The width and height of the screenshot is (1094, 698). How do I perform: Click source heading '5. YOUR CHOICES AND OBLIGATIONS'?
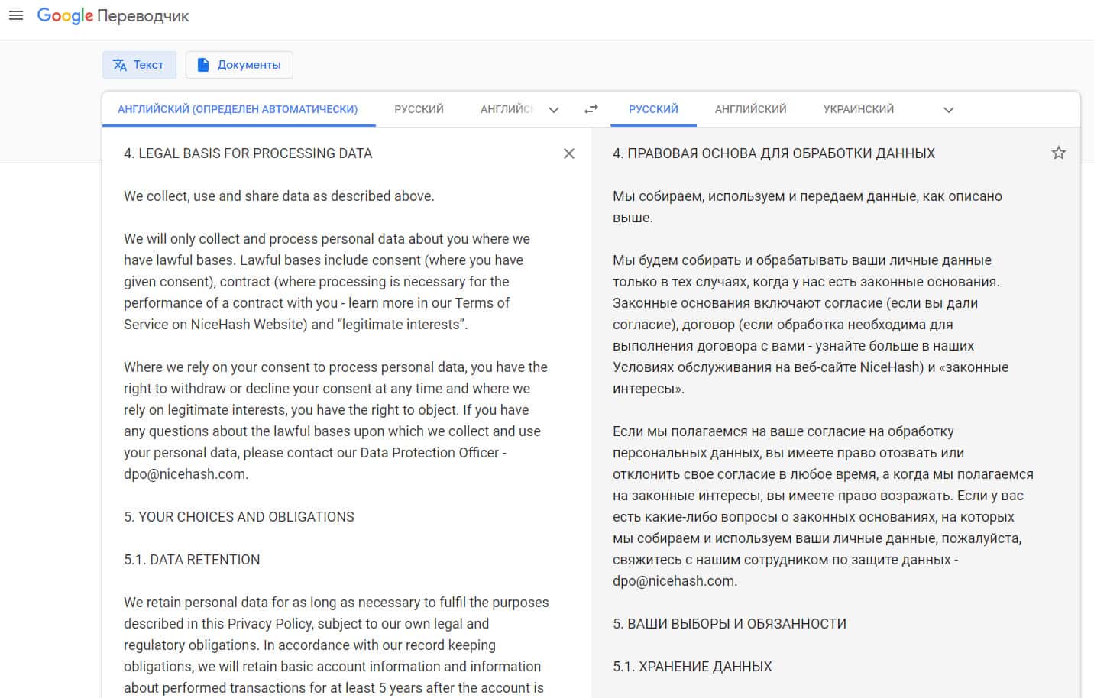click(239, 517)
